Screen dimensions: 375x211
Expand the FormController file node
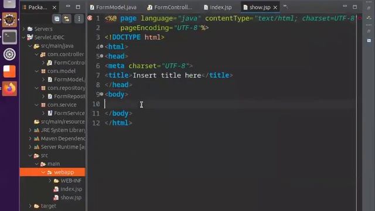pos(43,63)
